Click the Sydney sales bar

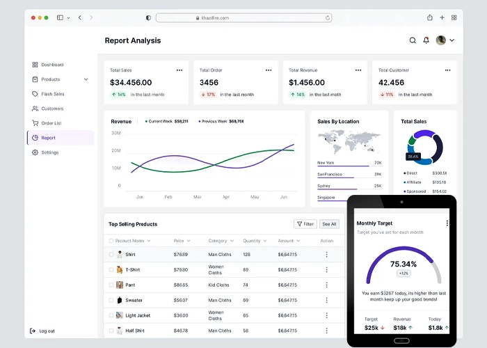click(x=349, y=189)
